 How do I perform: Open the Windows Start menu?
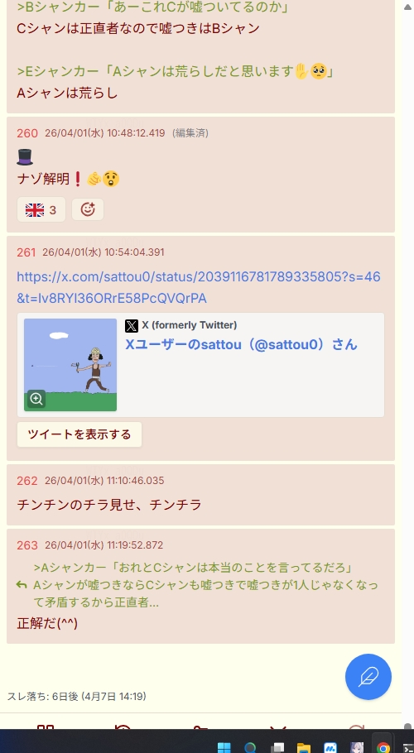click(x=224, y=747)
